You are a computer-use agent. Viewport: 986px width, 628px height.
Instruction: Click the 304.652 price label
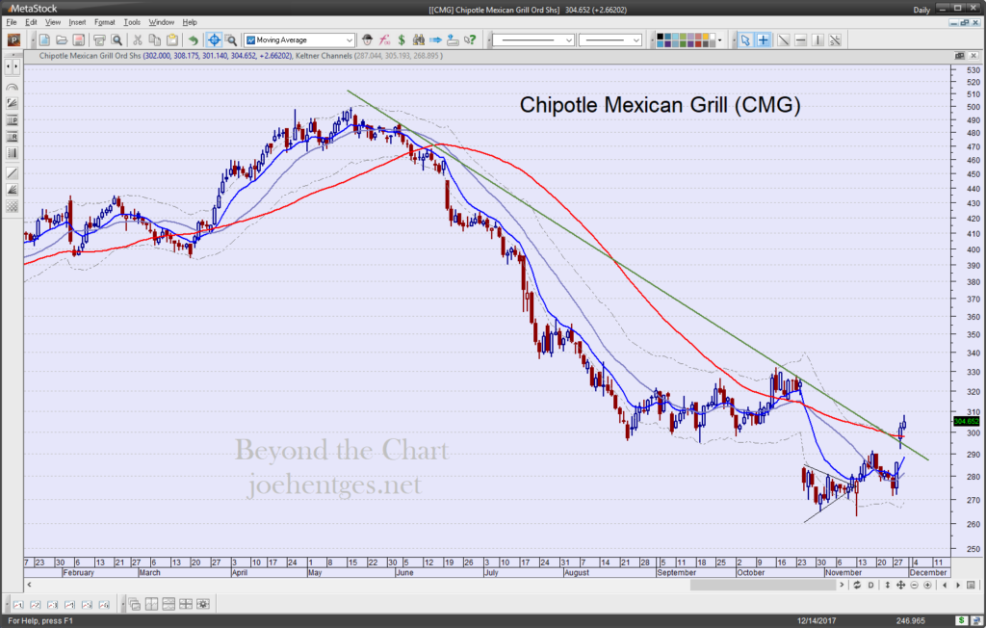coord(967,421)
